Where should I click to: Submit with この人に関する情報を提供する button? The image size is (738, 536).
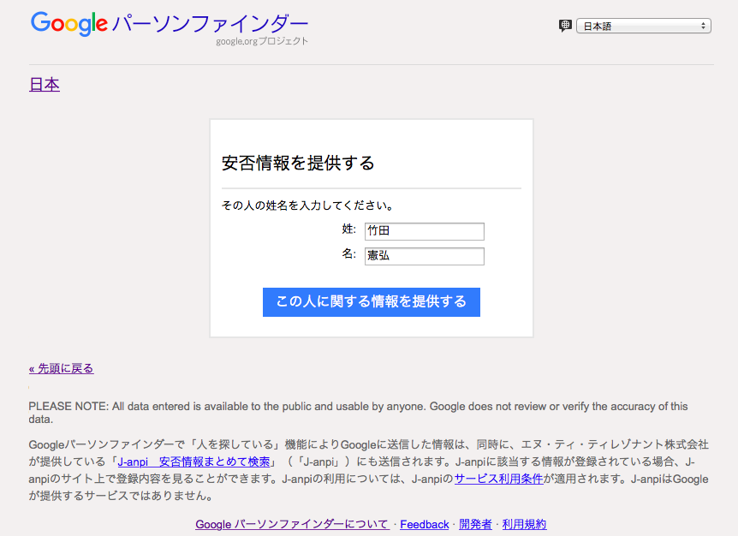coord(372,301)
